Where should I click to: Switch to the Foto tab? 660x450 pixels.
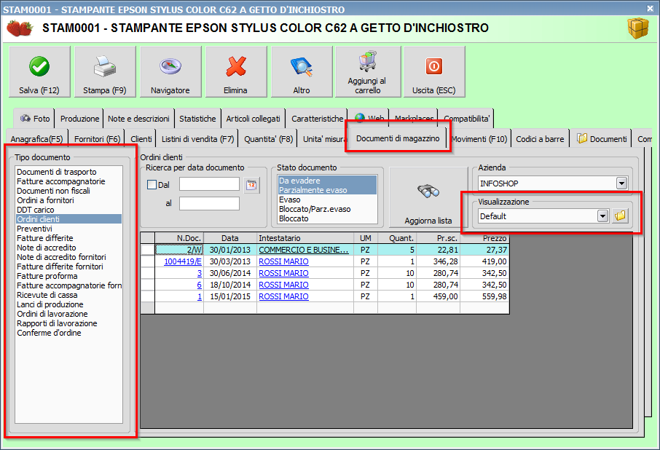34,119
